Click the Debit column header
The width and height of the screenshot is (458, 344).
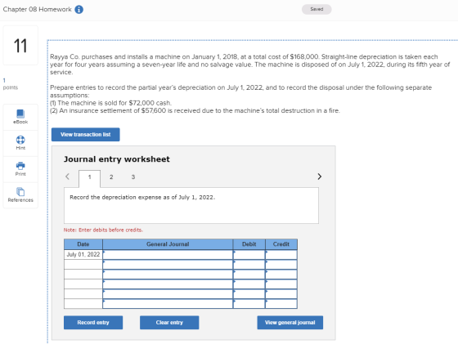coord(249,244)
